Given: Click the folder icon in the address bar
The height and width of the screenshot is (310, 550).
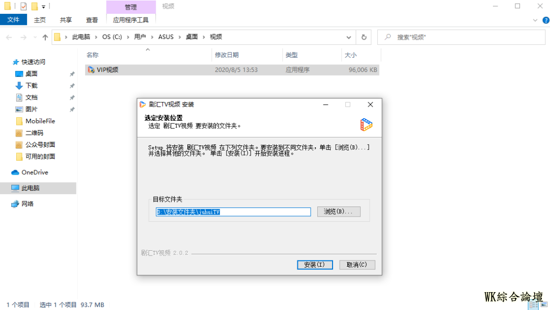Looking at the screenshot, I should click(x=58, y=37).
